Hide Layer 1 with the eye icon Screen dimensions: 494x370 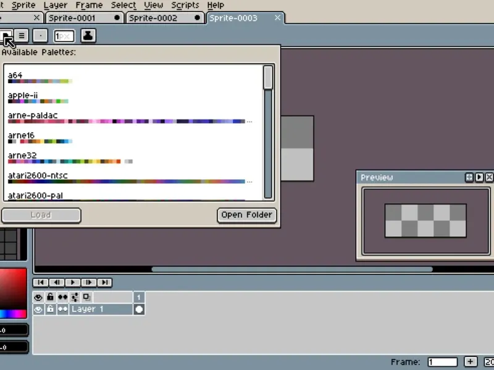38,310
